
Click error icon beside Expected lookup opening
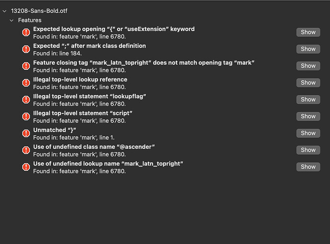click(26, 32)
